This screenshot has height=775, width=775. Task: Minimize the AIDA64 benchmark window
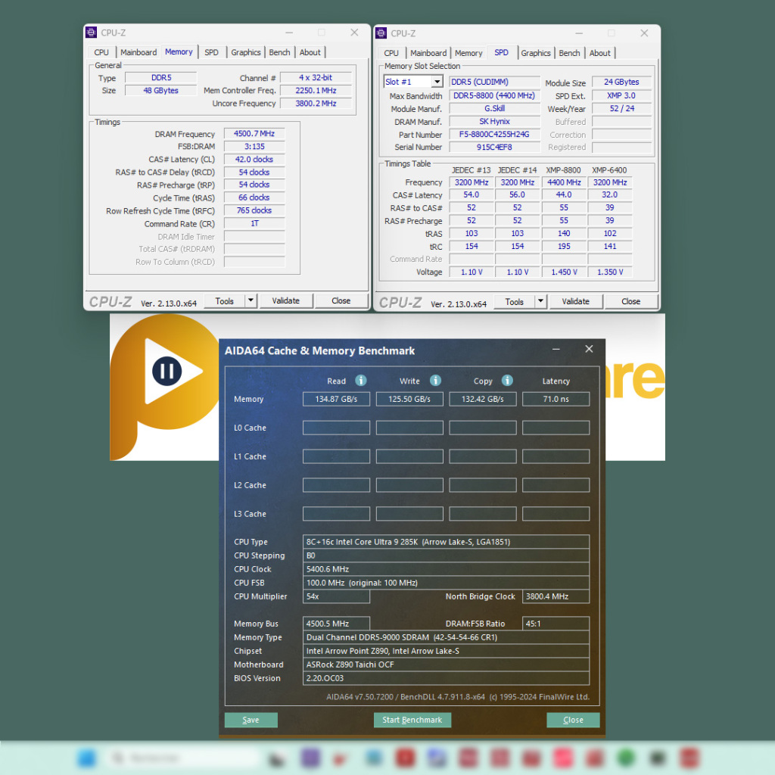click(556, 349)
